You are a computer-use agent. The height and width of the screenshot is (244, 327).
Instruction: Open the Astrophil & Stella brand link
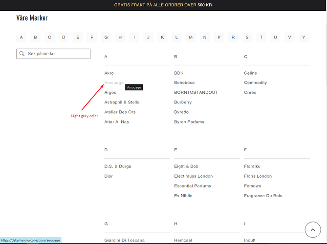(x=122, y=102)
